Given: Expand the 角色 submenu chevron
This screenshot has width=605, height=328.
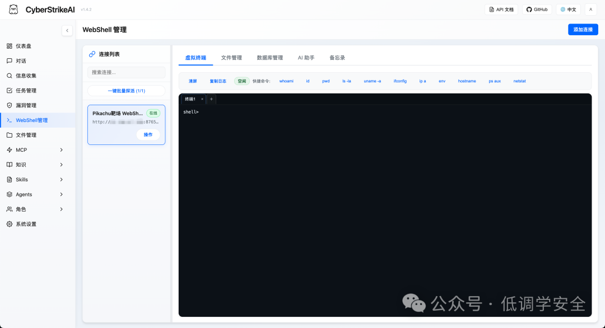Looking at the screenshot, I should click(62, 209).
